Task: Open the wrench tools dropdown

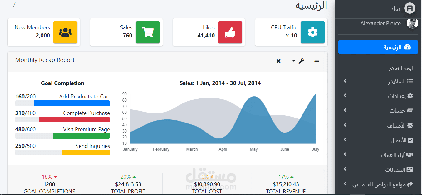Action: point(298,61)
